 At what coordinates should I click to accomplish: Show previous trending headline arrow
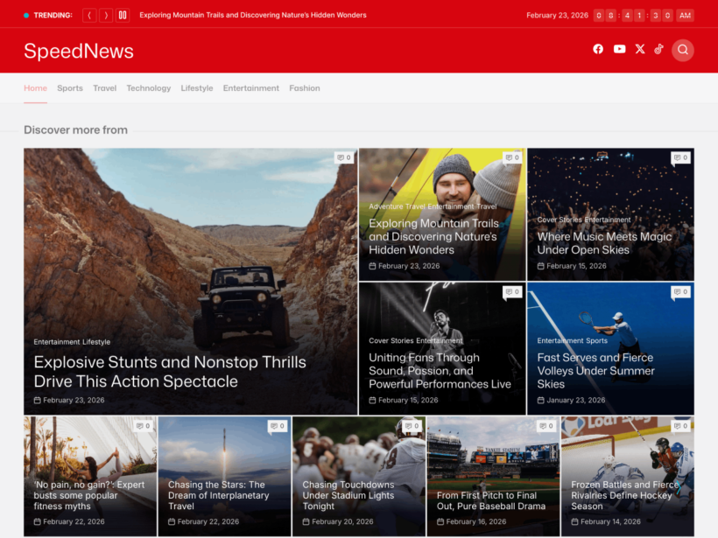pos(89,16)
